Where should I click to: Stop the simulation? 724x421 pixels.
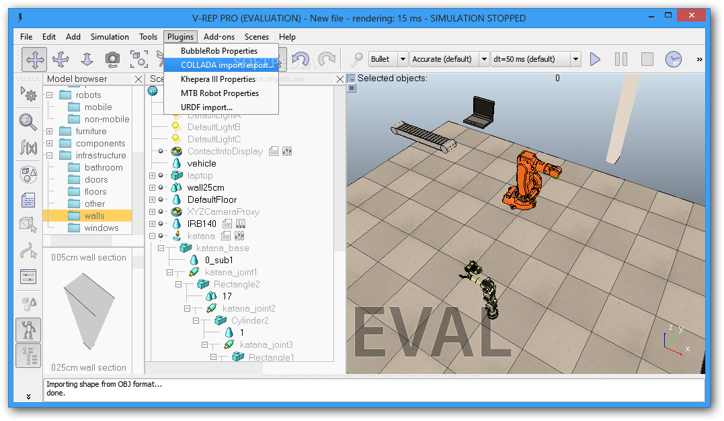[647, 59]
